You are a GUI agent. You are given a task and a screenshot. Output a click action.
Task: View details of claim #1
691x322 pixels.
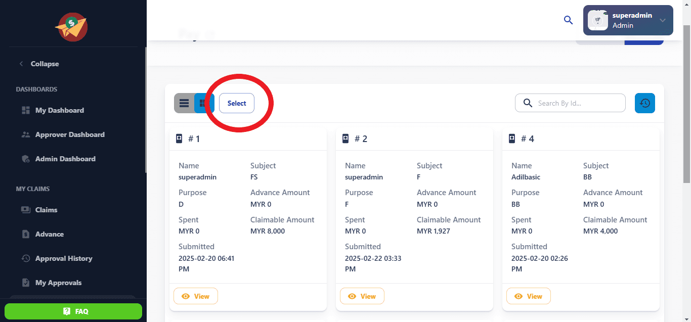point(196,296)
